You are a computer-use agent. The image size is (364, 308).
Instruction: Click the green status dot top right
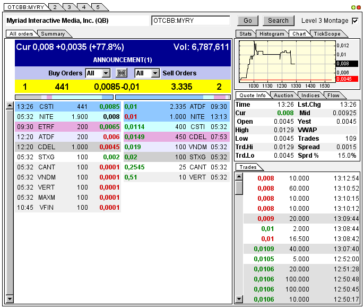click(x=353, y=7)
